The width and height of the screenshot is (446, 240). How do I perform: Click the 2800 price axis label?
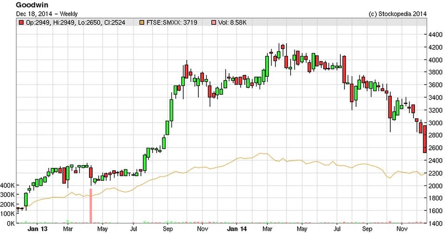[x=435, y=135]
